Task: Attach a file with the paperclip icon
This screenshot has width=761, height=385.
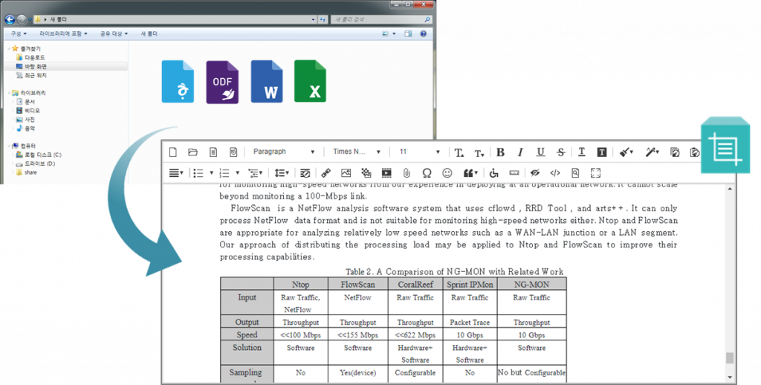Action: [x=407, y=173]
